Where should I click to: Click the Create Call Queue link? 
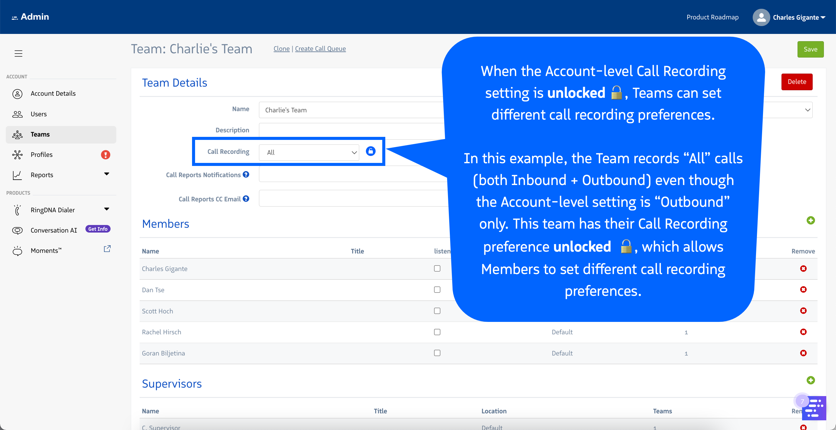tap(320, 49)
